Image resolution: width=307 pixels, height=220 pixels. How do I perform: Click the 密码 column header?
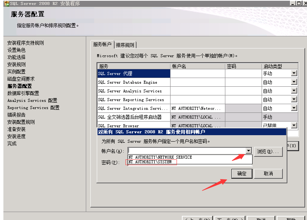coord(243,66)
